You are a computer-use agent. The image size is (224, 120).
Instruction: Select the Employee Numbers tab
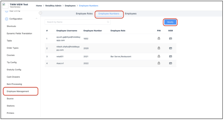coord(109,13)
